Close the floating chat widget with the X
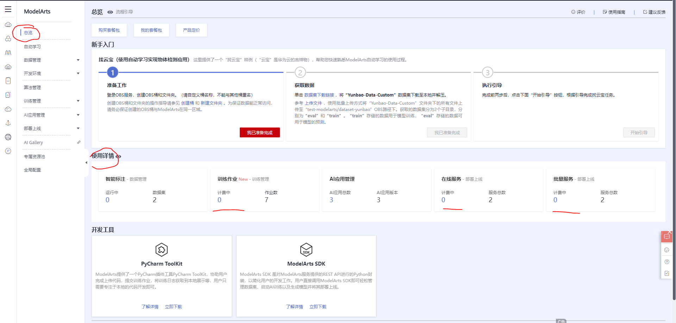676x323 pixels. tap(670, 232)
